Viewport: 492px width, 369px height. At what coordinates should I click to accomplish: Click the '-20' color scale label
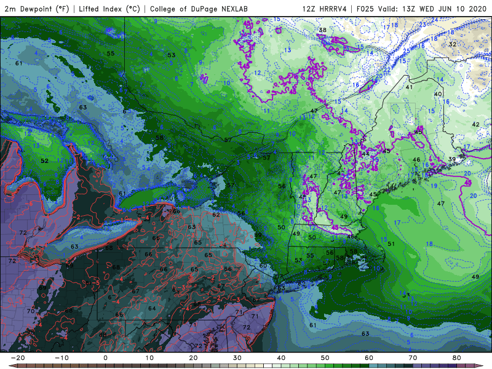18,358
